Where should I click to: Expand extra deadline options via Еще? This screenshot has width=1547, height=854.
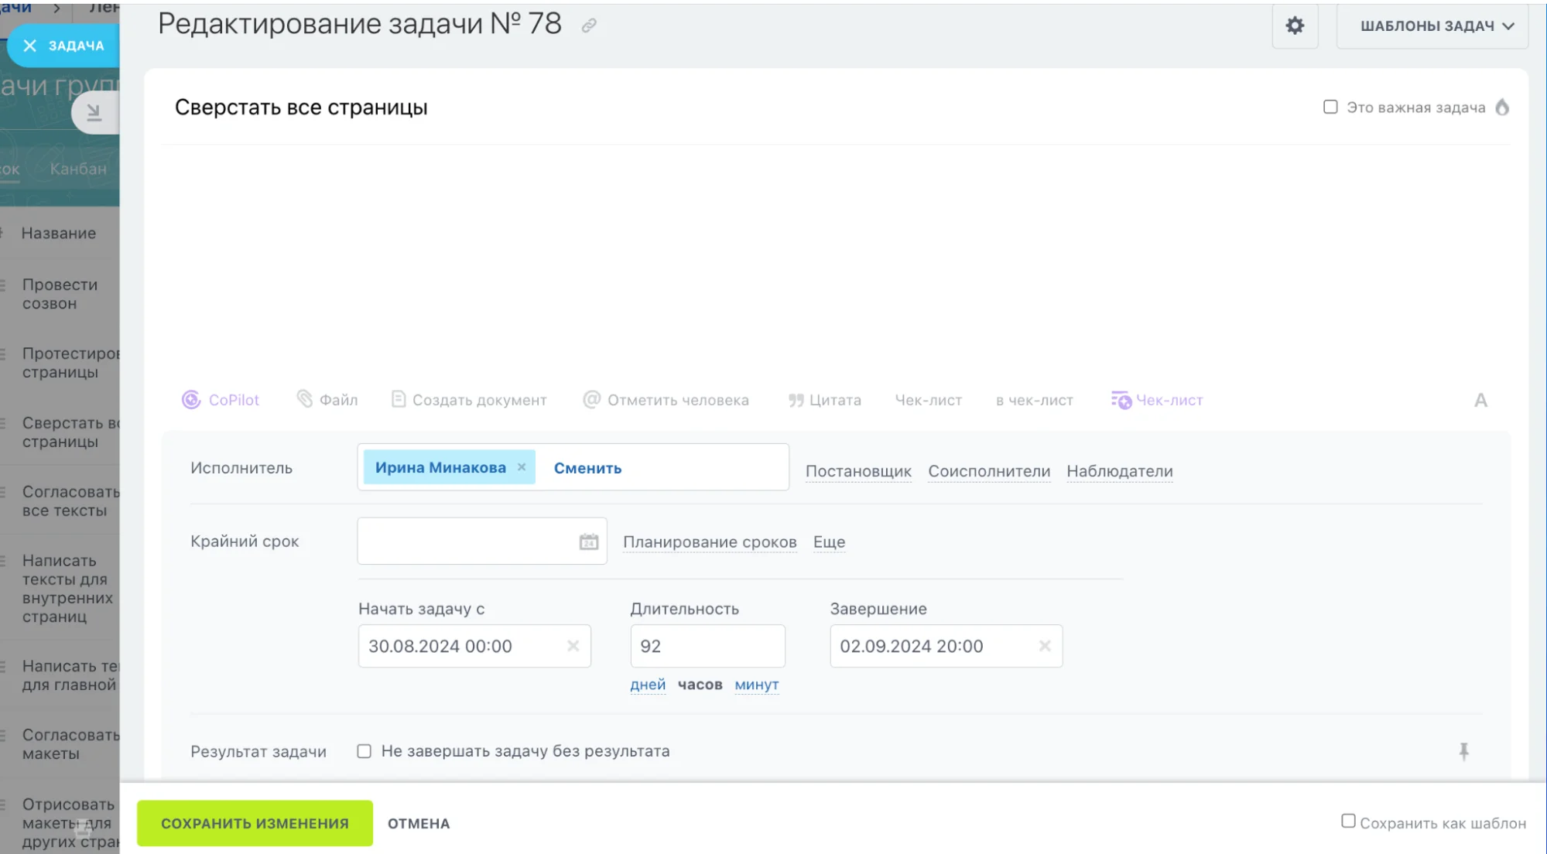[829, 541]
